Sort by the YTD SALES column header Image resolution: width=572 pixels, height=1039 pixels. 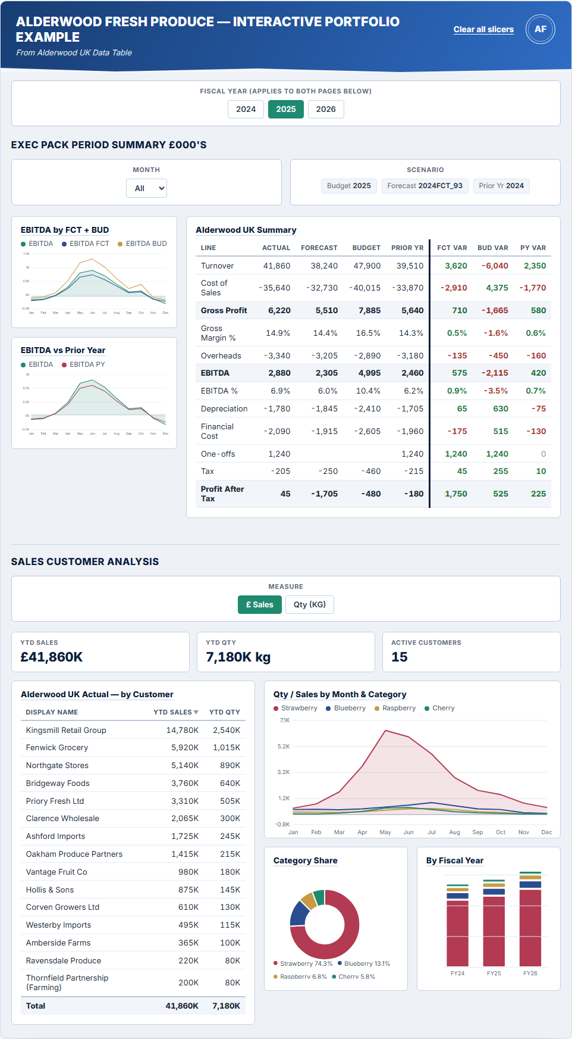tap(175, 712)
